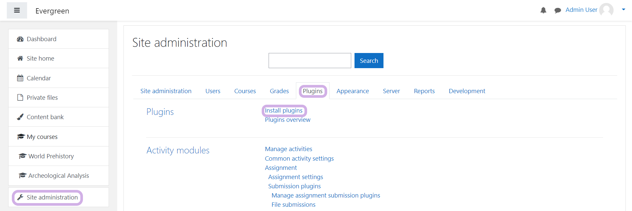Click the Calendar icon in sidebar

[20, 78]
